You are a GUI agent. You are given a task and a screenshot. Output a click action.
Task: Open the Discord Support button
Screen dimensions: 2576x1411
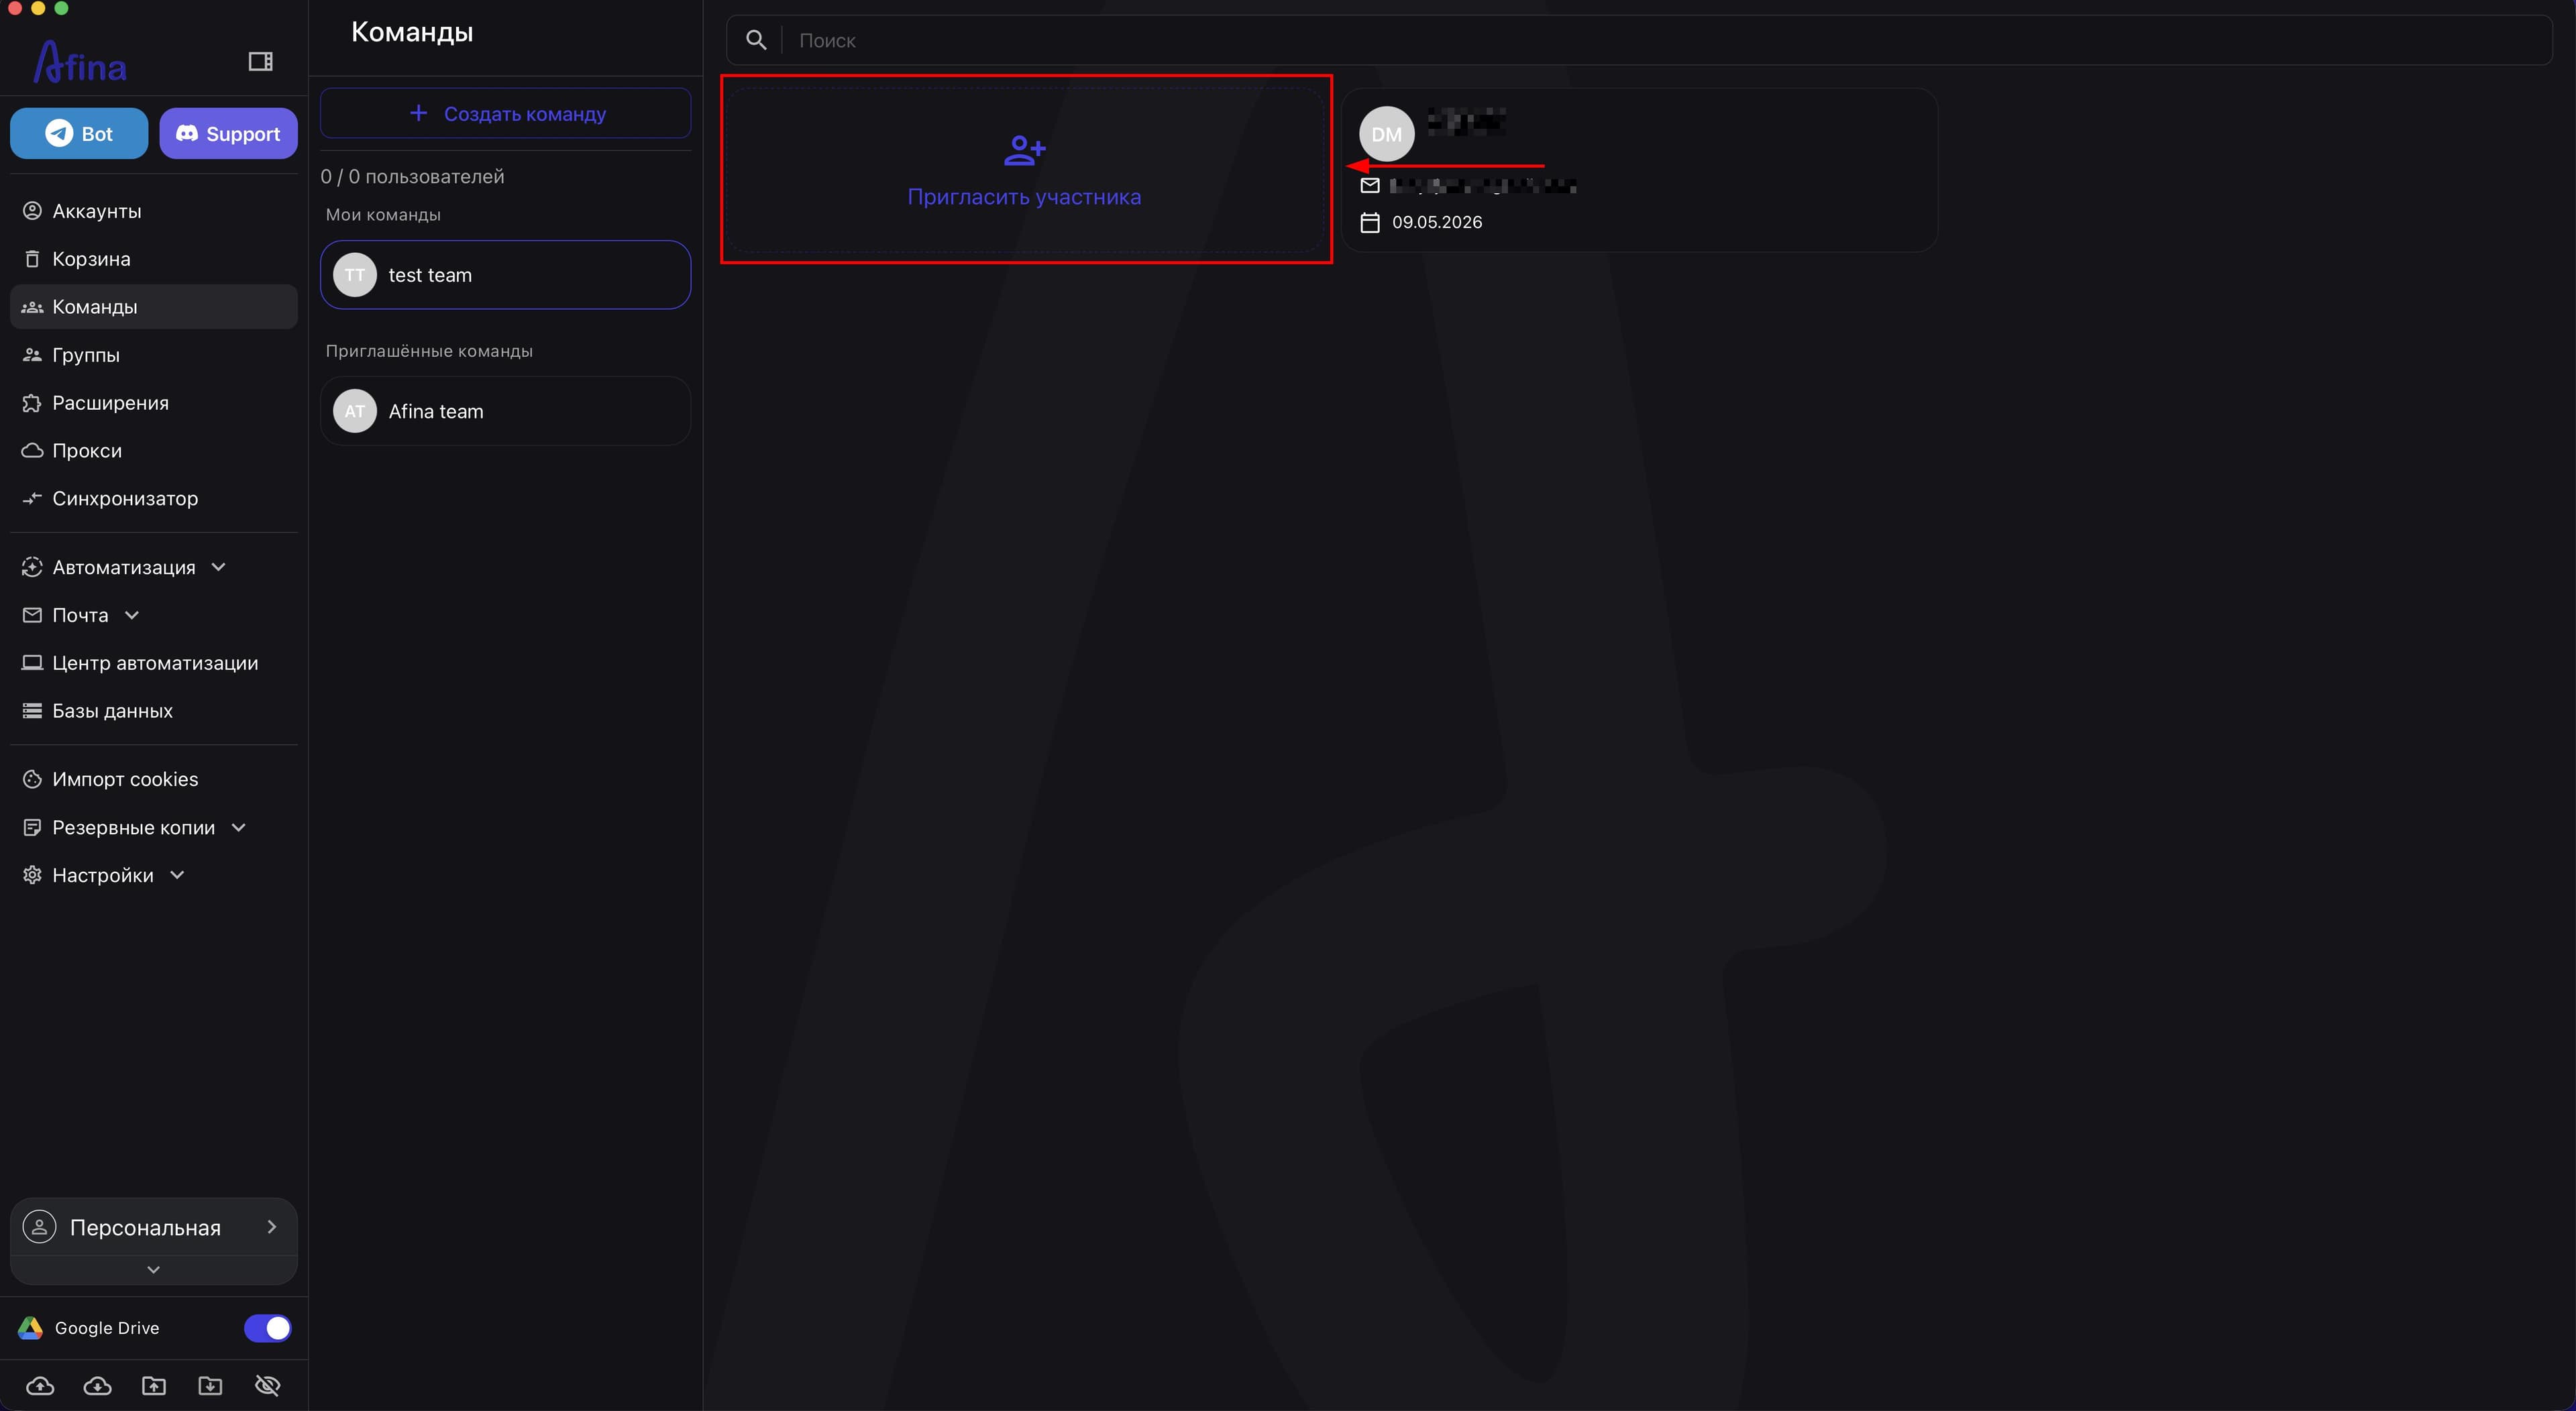[x=228, y=133]
